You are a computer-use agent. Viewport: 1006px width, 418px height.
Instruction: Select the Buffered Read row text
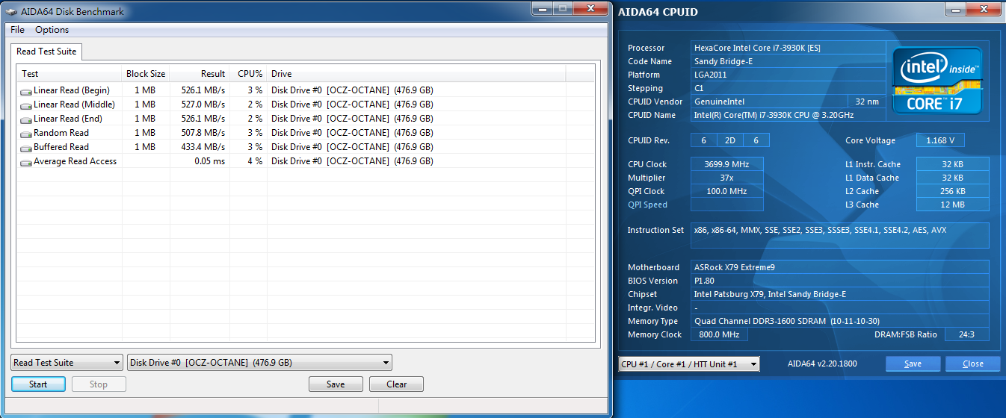coord(61,148)
